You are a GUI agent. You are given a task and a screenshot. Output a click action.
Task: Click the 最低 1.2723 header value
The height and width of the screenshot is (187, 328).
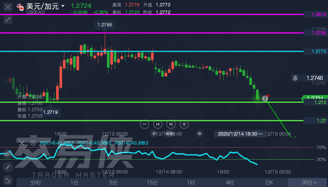(x=126, y=12)
